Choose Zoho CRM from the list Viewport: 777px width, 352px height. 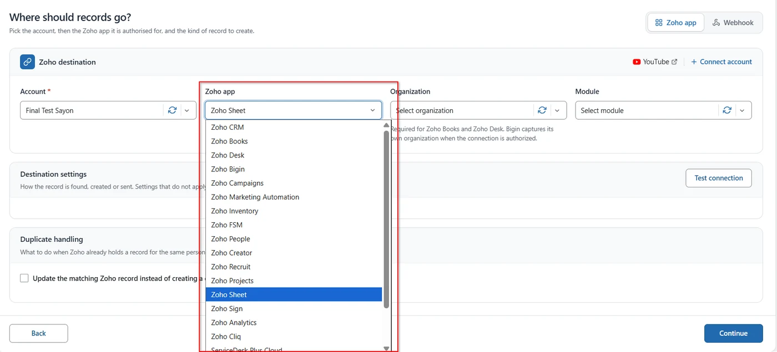[x=294, y=127]
